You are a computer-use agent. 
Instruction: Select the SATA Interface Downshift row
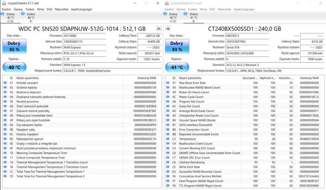coord(243,125)
